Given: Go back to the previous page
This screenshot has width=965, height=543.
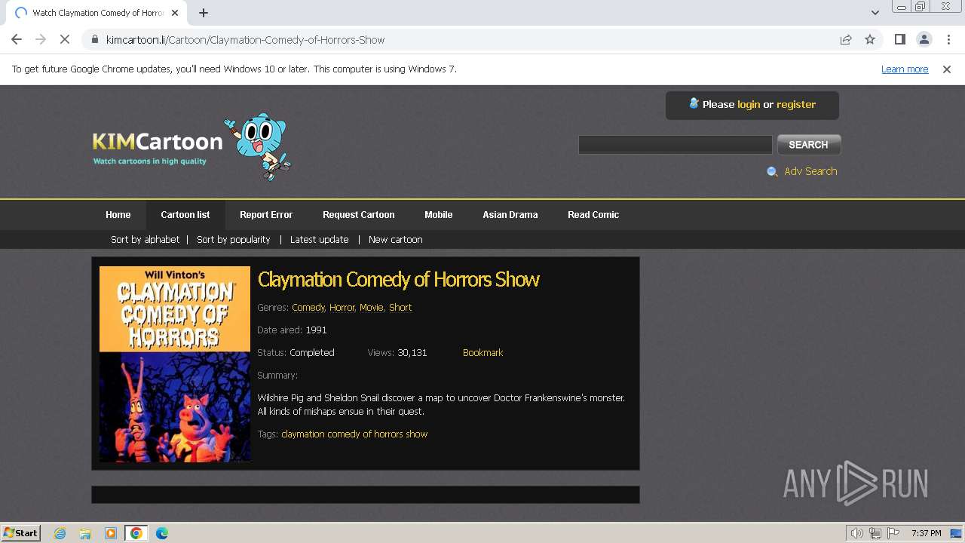Looking at the screenshot, I should point(17,40).
